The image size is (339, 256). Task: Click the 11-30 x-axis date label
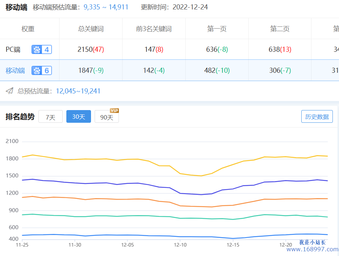click(x=75, y=245)
